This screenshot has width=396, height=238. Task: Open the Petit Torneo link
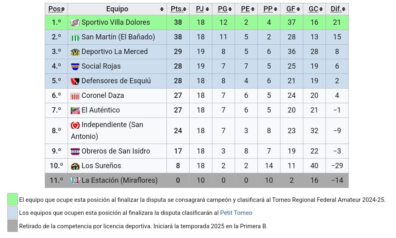click(x=236, y=213)
